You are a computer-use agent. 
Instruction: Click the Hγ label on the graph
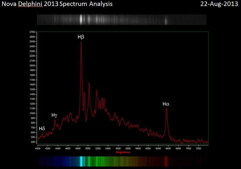(54, 115)
